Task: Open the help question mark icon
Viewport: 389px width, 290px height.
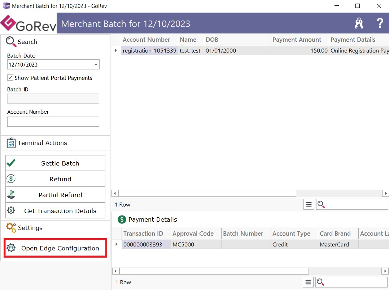Action: pos(380,23)
